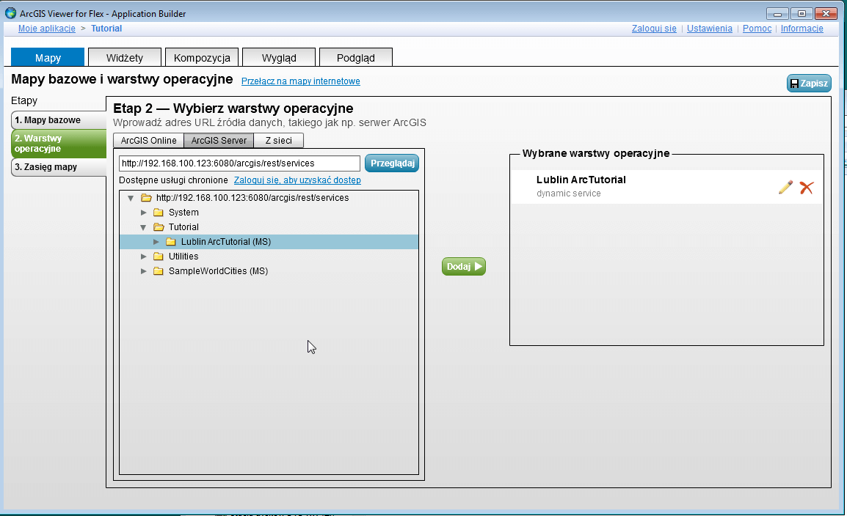
Task: Click the service URL input field
Action: (239, 163)
